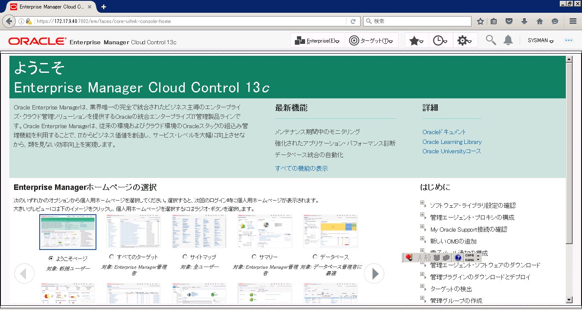Click the Pocket save icon

[x=509, y=21]
